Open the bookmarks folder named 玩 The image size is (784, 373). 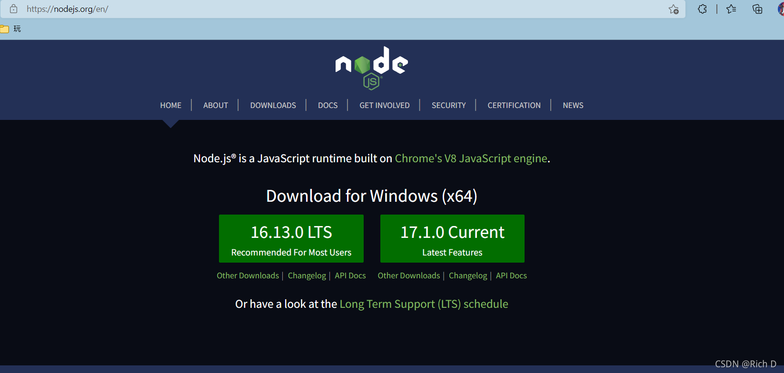coord(10,29)
